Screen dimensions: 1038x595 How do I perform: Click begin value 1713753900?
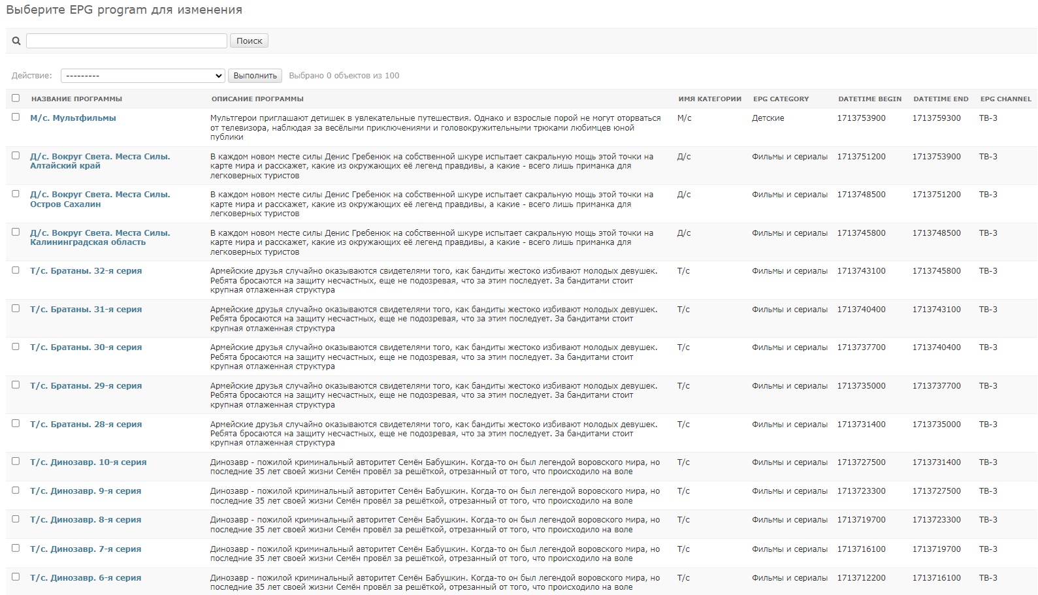pos(862,118)
